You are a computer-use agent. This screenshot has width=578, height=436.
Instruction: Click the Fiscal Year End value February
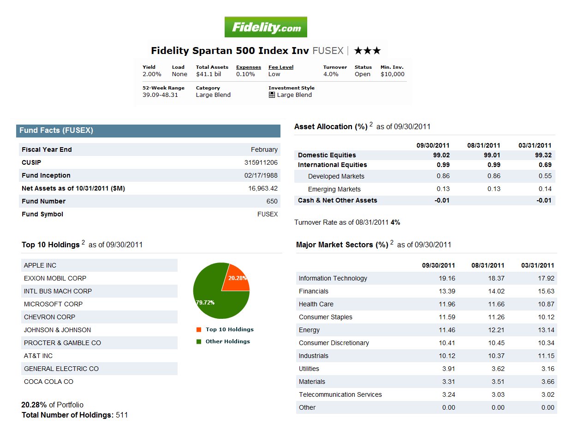point(264,149)
